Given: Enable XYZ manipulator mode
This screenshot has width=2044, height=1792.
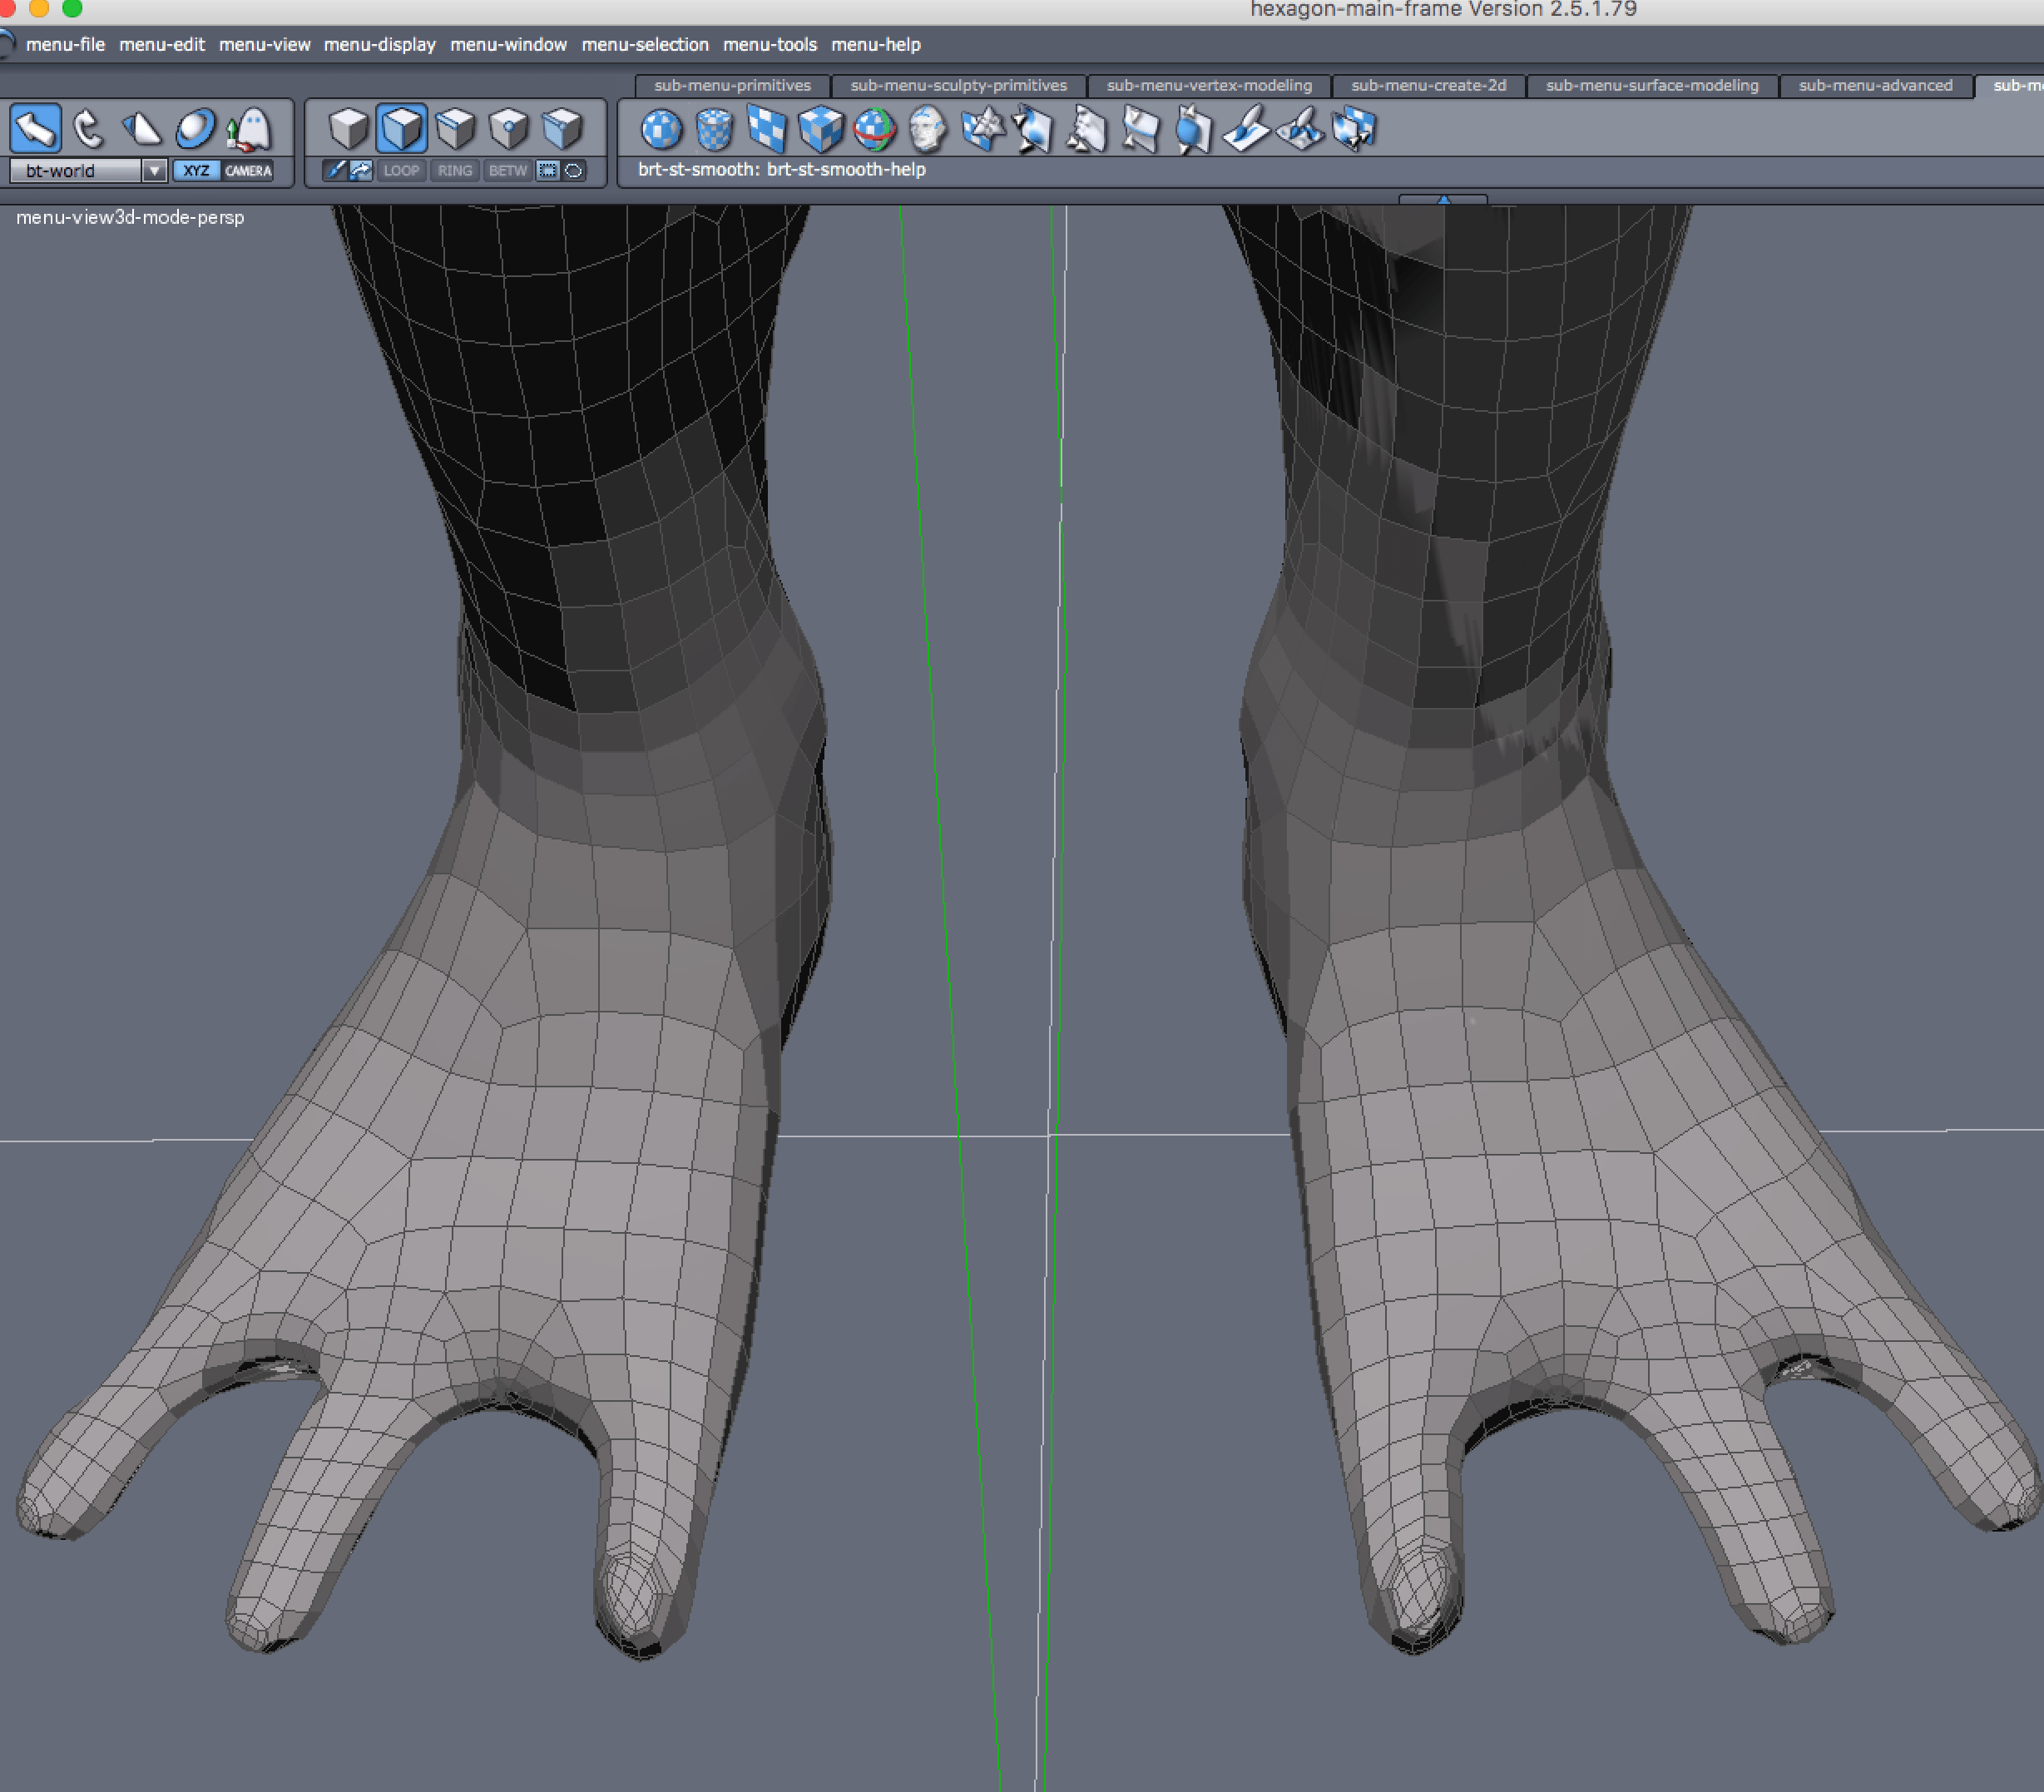Looking at the screenshot, I should coord(196,171).
